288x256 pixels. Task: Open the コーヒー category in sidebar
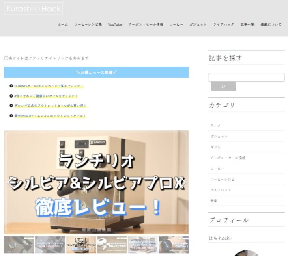coord(217,169)
